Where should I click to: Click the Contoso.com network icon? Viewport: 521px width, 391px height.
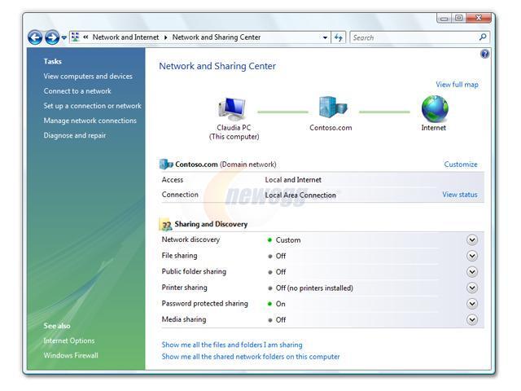click(332, 108)
